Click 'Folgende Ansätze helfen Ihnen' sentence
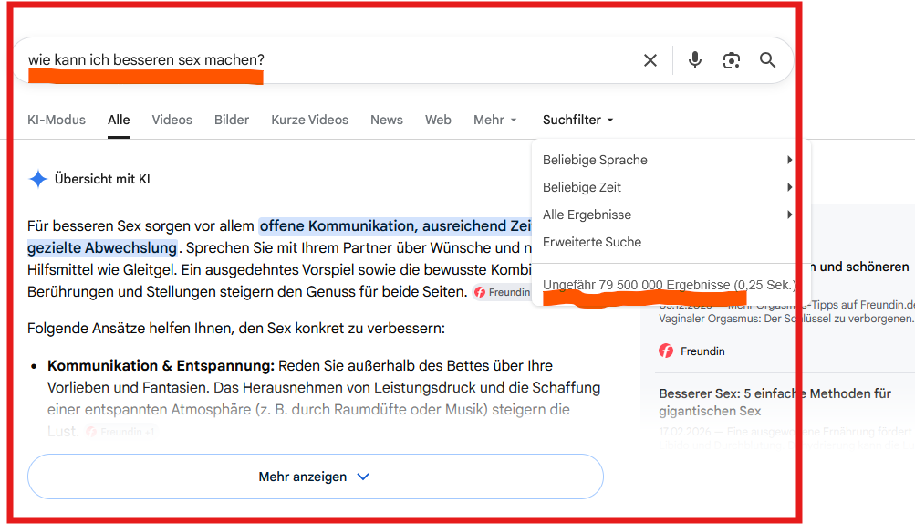 [235, 329]
